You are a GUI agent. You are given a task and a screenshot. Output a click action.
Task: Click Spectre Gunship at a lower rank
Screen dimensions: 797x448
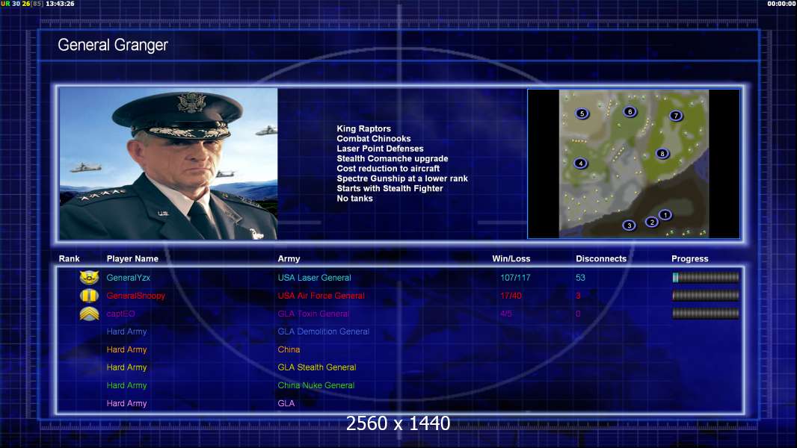click(402, 178)
